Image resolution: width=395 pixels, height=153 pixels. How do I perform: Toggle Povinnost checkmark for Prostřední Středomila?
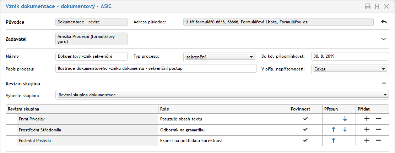coord(305,130)
